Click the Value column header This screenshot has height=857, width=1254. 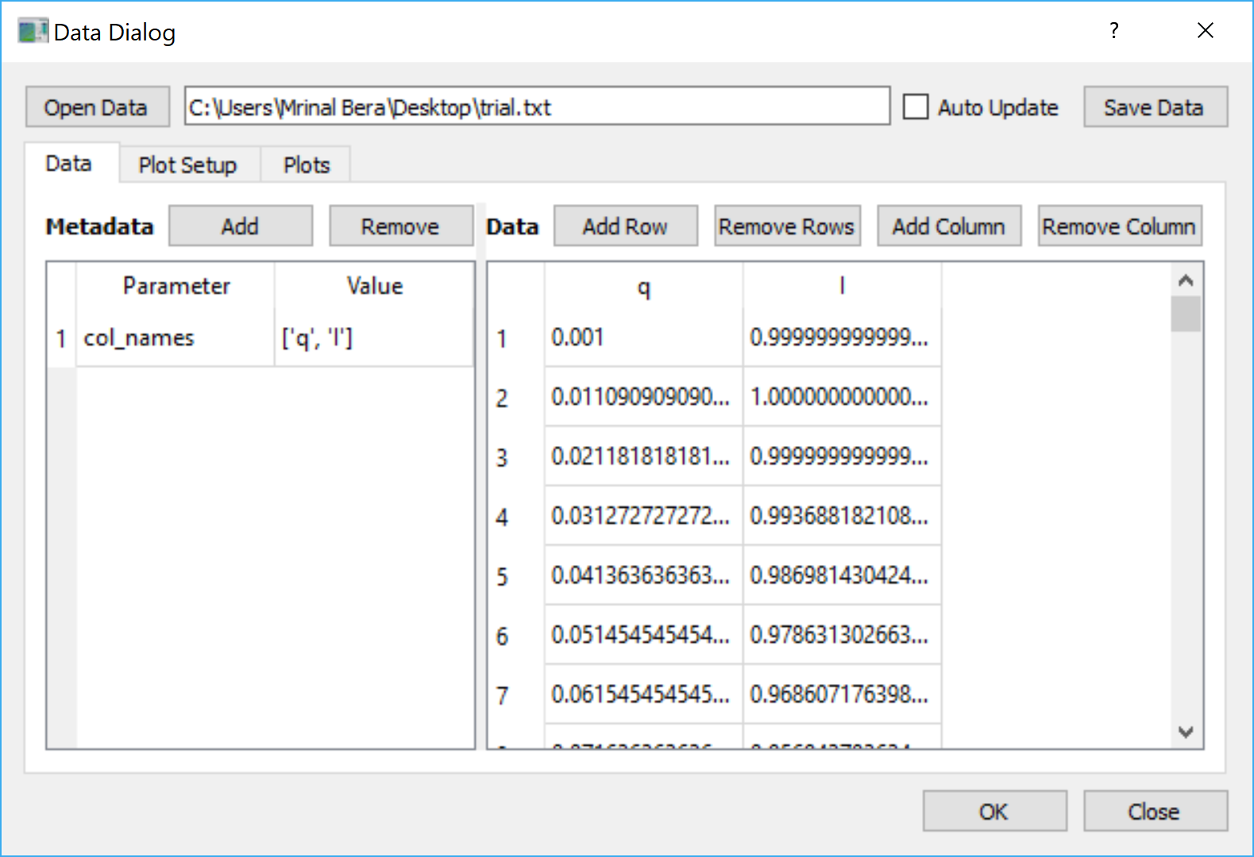[374, 286]
